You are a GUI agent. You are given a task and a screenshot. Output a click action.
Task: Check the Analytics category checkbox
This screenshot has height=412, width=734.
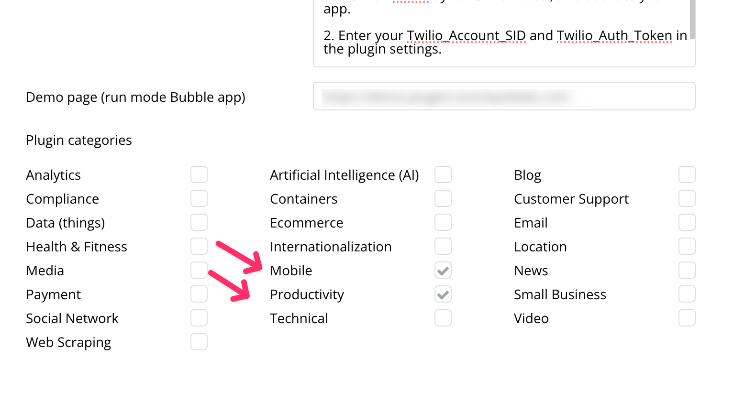(x=199, y=174)
